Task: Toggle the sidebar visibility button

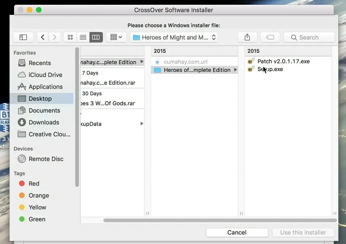Action: point(23,37)
